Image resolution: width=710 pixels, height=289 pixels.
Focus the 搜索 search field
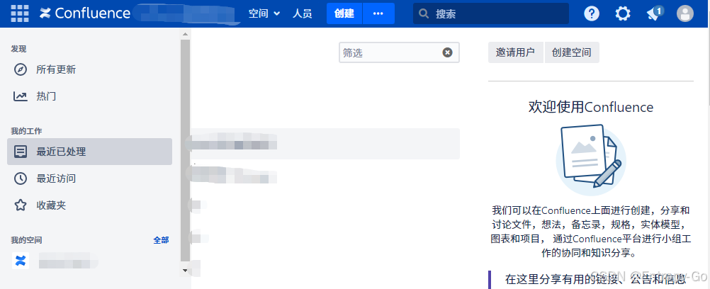point(491,13)
